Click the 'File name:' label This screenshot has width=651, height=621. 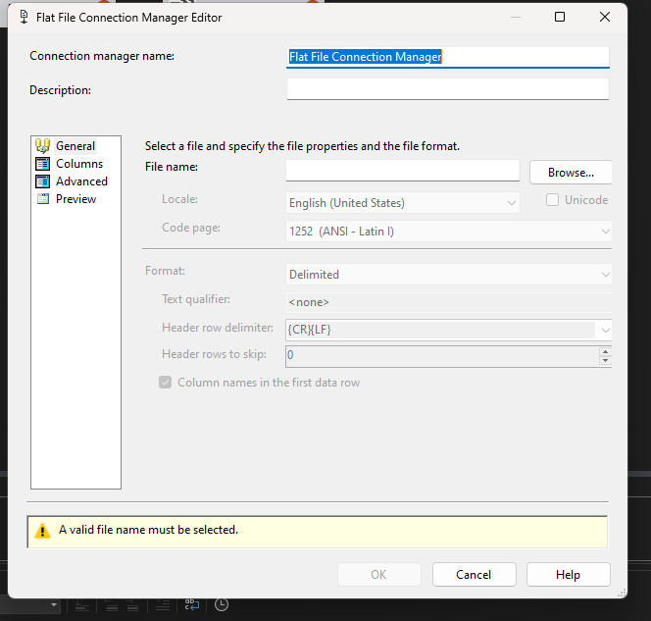(172, 167)
